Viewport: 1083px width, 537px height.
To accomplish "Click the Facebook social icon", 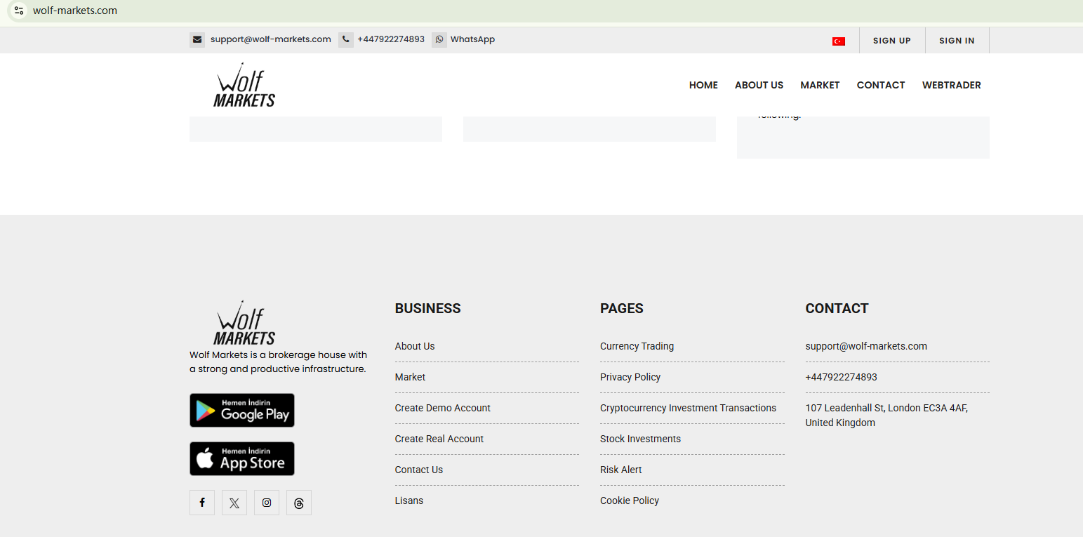I will [x=202, y=503].
